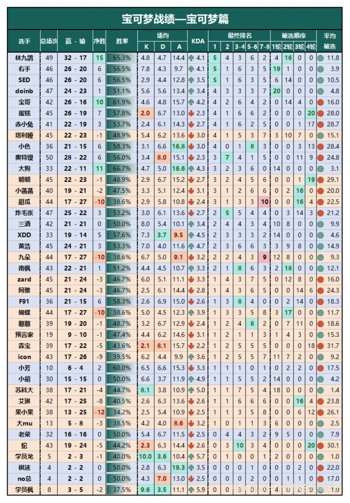Screen dimensions: 350x503
Task: Click the highlighted 8.1 kills of 苏科大
Action: (146, 390)
